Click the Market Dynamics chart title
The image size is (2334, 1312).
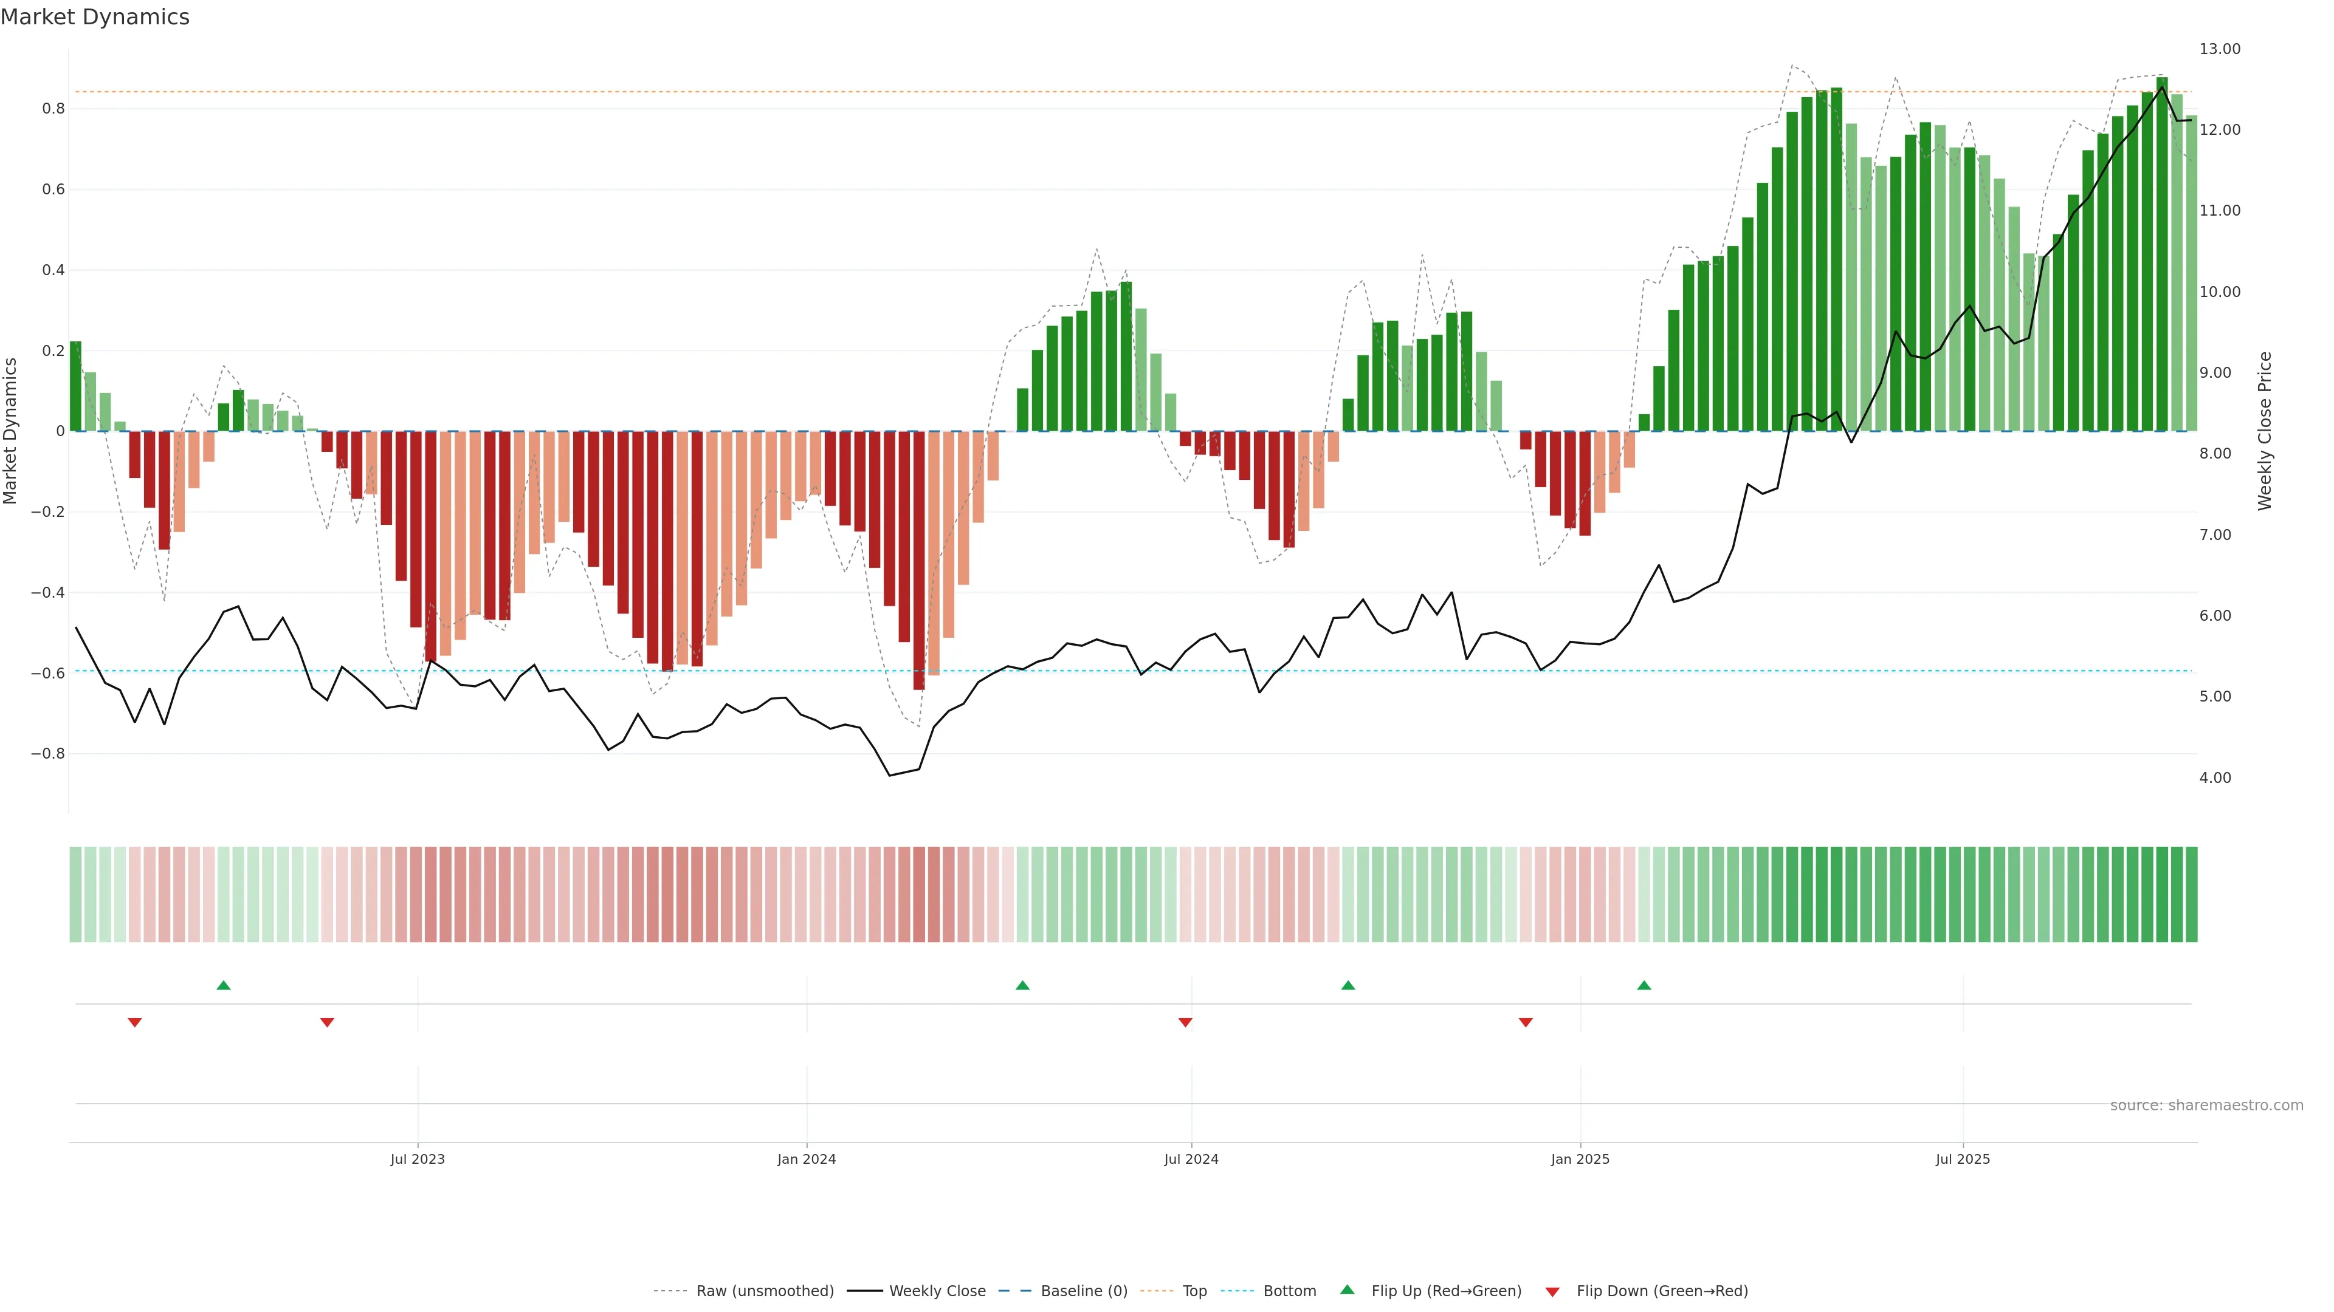(x=95, y=17)
